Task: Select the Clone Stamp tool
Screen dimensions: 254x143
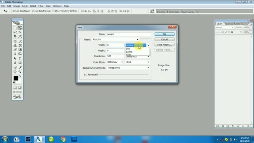Action: click(15, 45)
